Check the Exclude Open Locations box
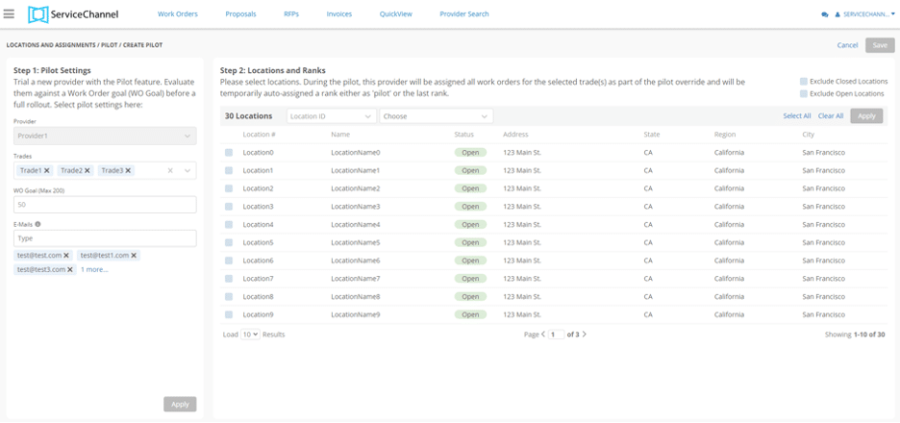900x423 pixels. [804, 93]
